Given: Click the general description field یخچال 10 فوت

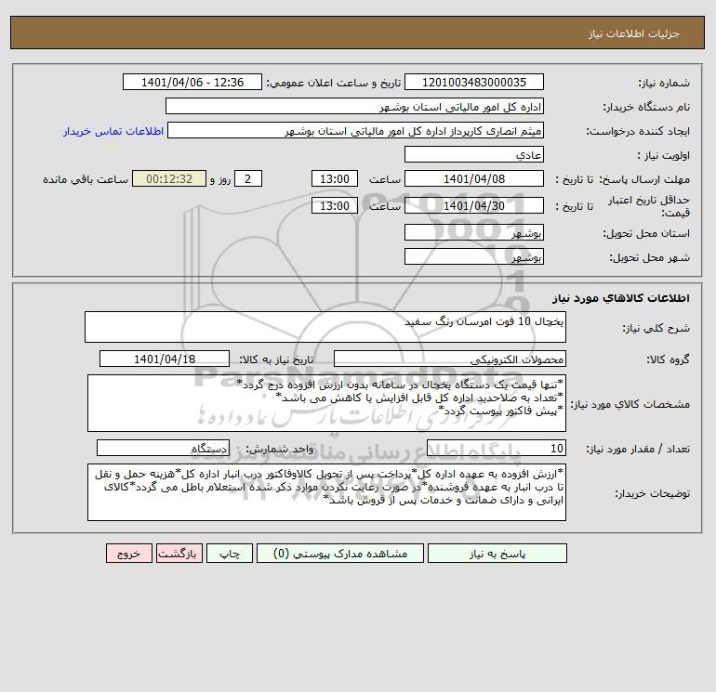Looking at the screenshot, I should (325, 327).
